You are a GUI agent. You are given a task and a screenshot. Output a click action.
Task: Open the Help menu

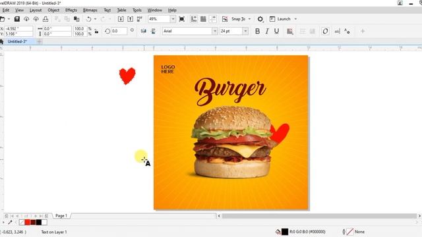point(172,11)
